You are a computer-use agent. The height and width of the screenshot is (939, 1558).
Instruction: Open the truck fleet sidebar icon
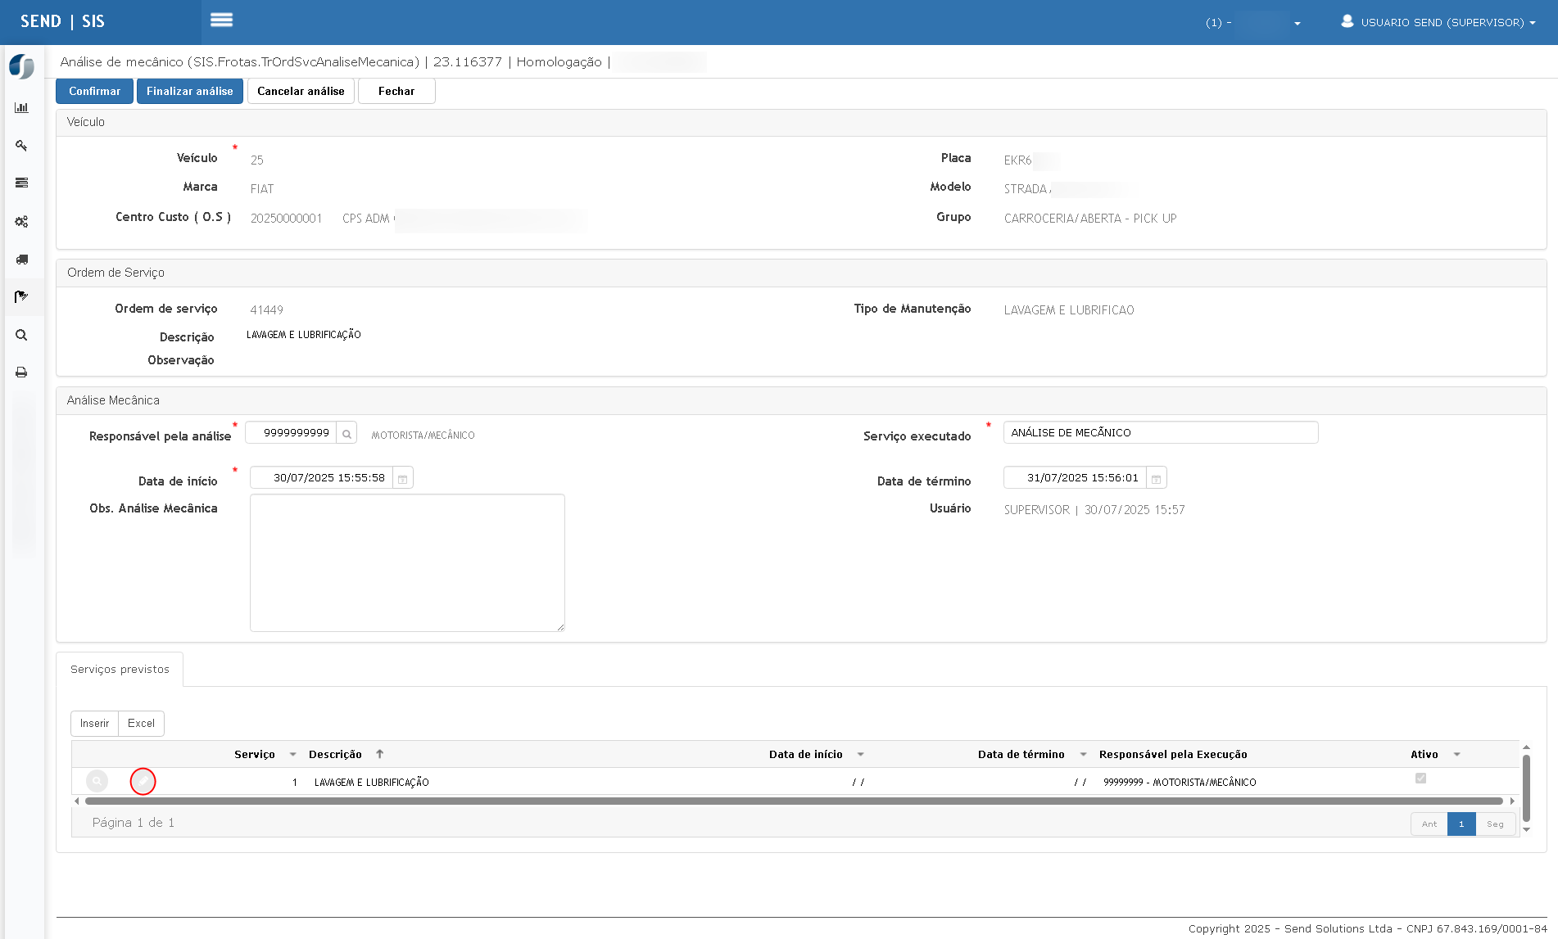(x=22, y=260)
